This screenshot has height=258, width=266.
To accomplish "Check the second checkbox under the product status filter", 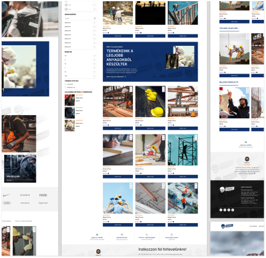I will click(x=65, y=87).
